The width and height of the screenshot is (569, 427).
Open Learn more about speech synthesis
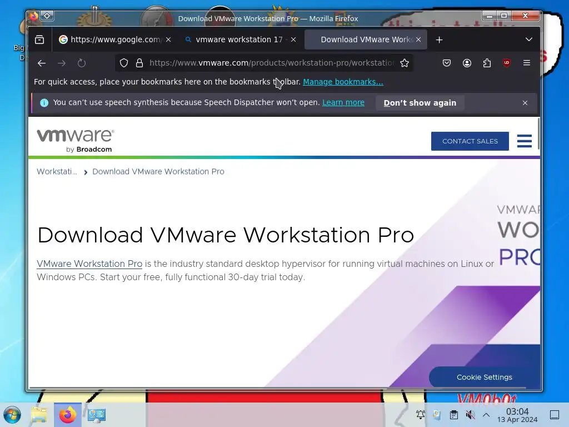[x=343, y=103]
